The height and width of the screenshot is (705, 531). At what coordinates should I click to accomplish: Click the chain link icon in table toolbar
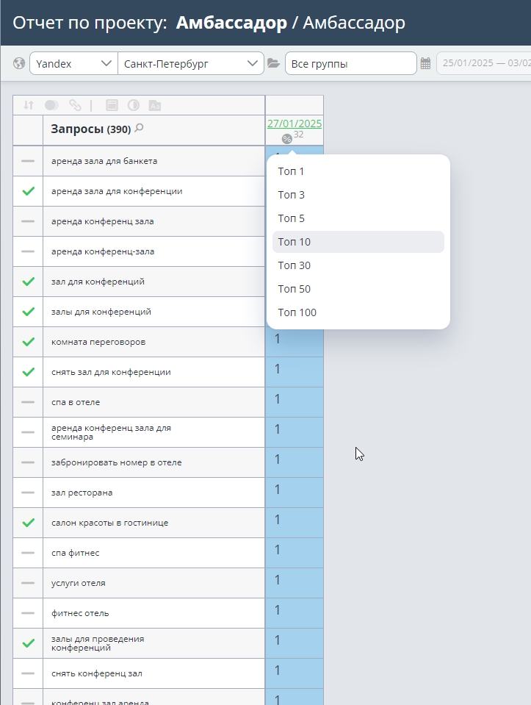click(75, 105)
